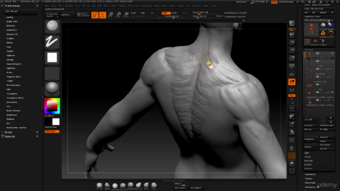Screen dimensions: 340x191
Task: Expand Interface section in Preferences
Action: pyautogui.click(x=12, y=30)
